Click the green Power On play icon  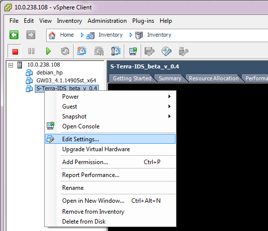click(48, 51)
